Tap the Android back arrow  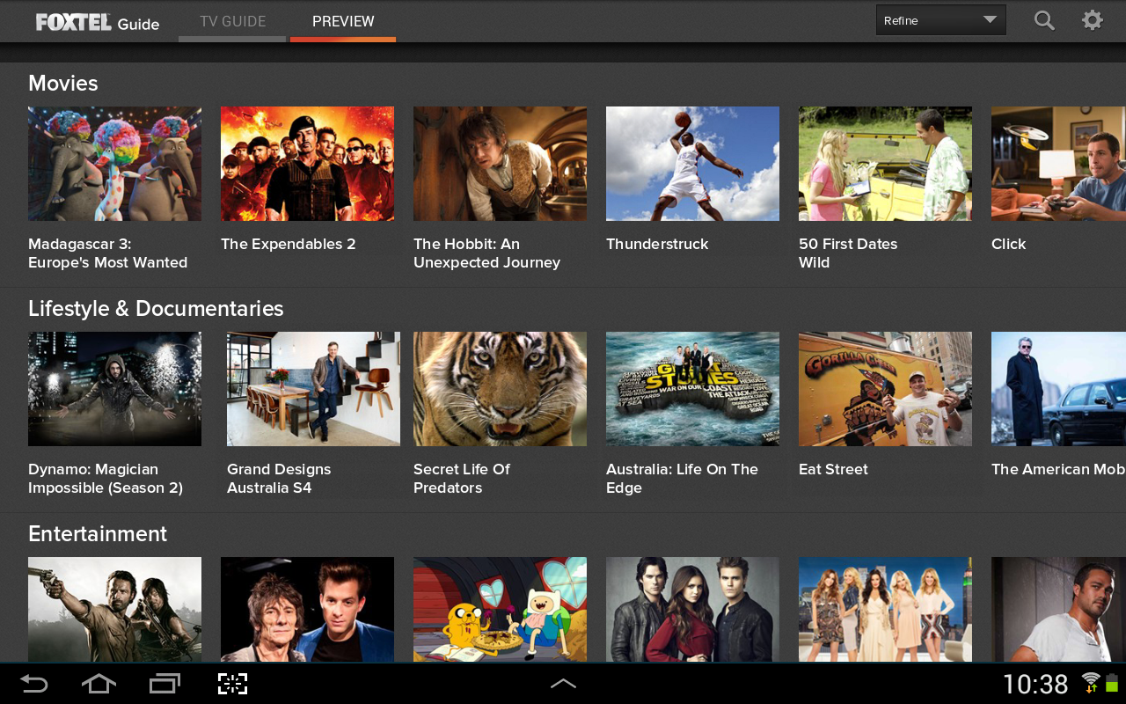click(x=34, y=684)
